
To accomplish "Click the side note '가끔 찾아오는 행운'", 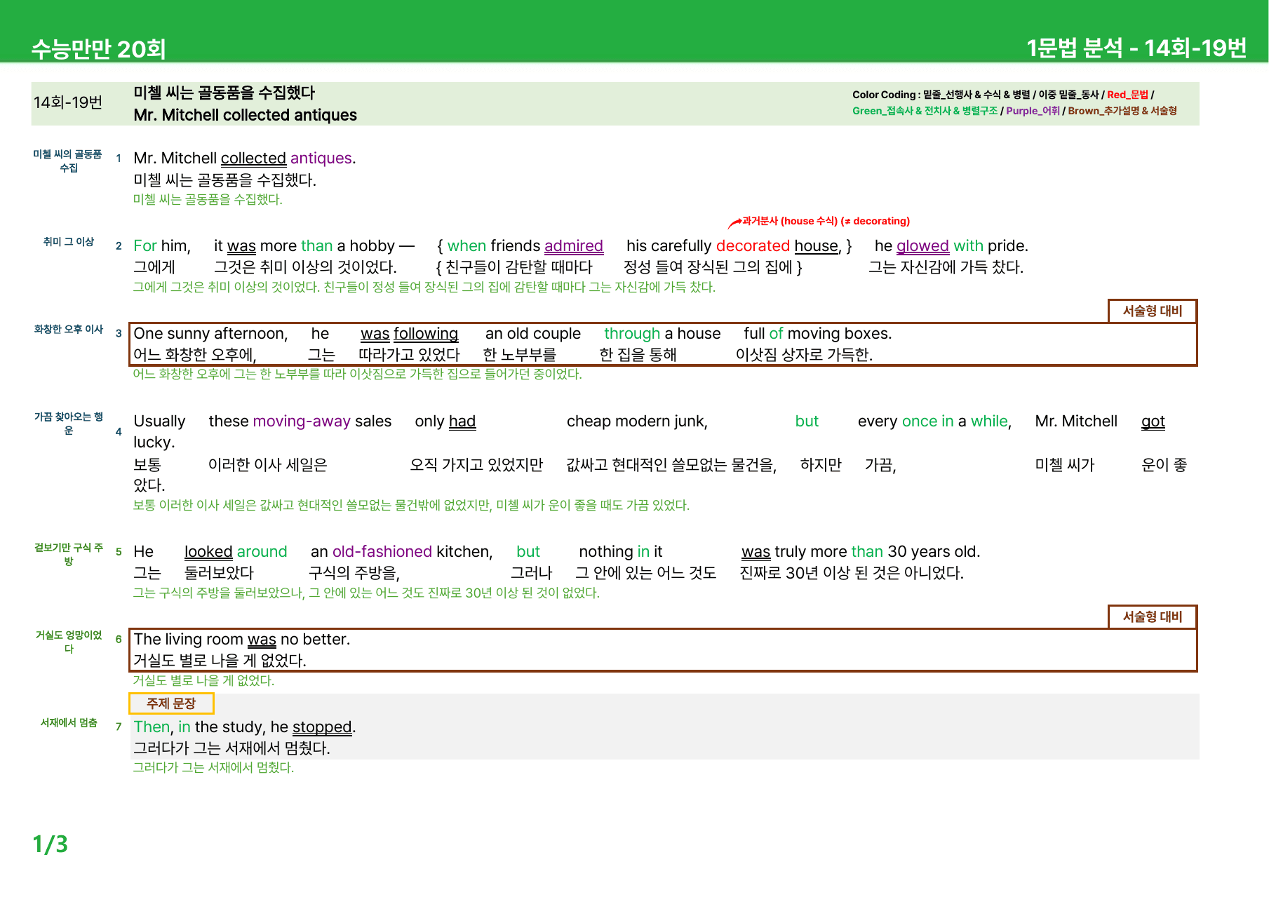I will 68,424.
